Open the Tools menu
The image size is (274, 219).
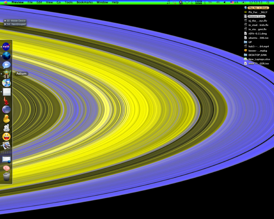tap(68, 2)
